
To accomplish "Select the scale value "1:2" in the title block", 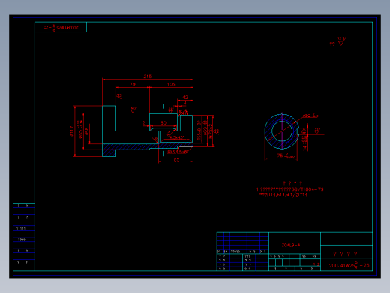I will 316,264.
